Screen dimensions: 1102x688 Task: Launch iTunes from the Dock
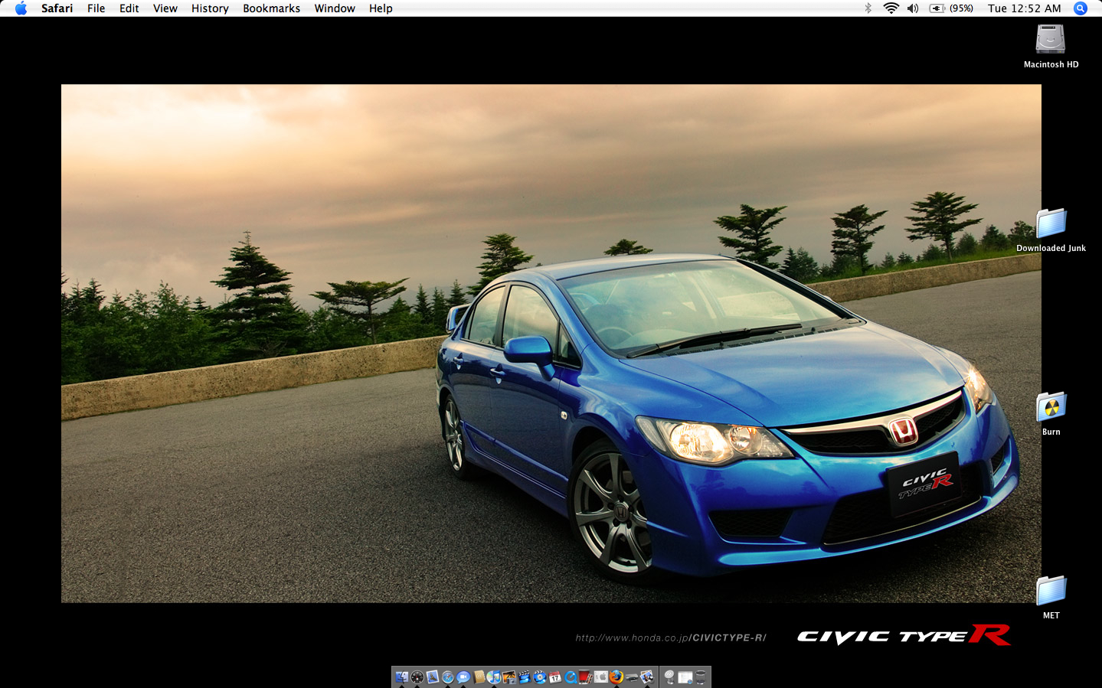tap(494, 677)
